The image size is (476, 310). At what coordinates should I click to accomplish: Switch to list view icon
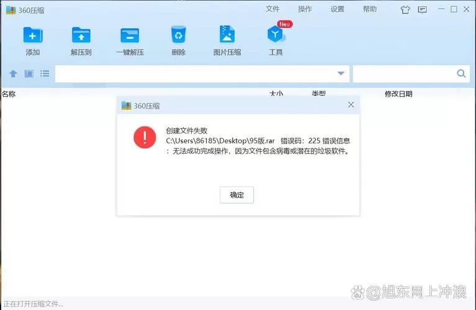[45, 73]
